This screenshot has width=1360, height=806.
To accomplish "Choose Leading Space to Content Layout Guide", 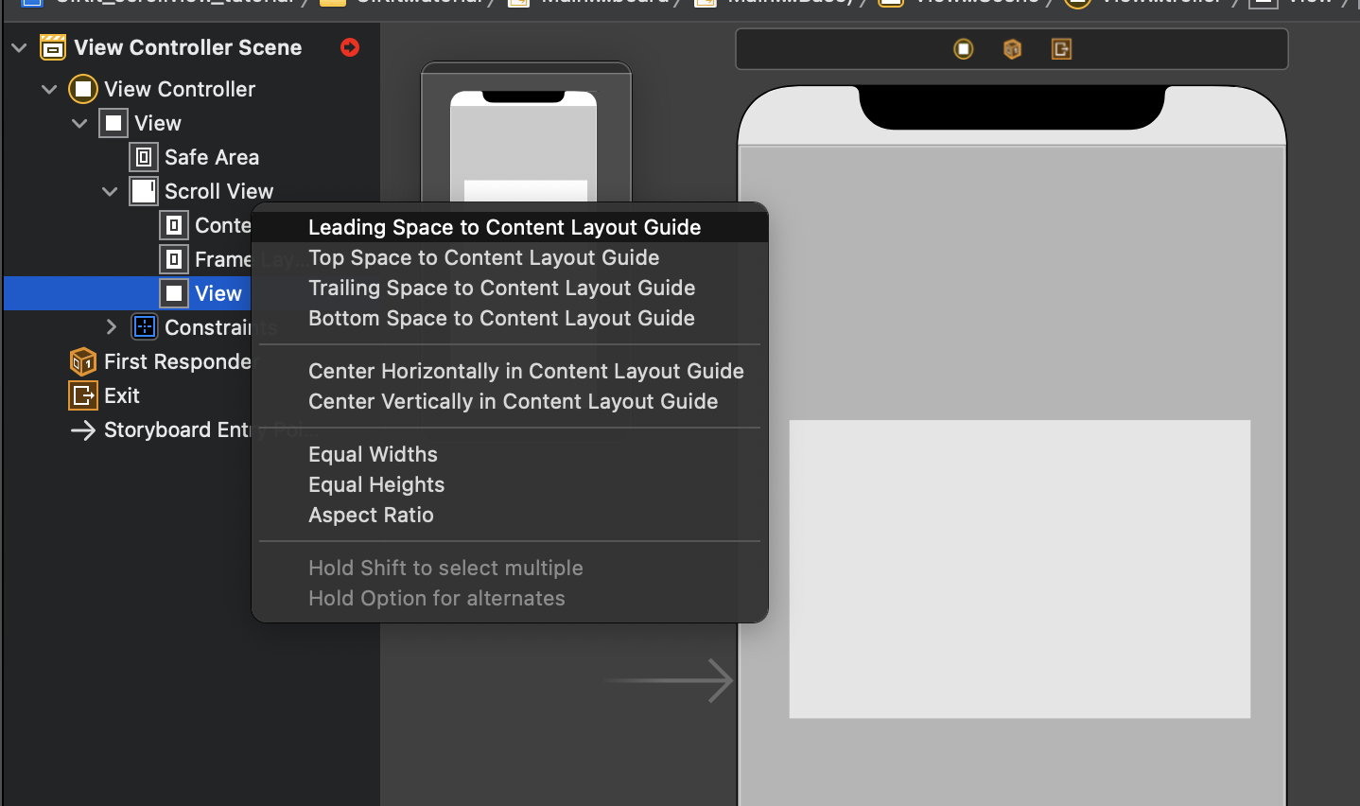I will 510,227.
